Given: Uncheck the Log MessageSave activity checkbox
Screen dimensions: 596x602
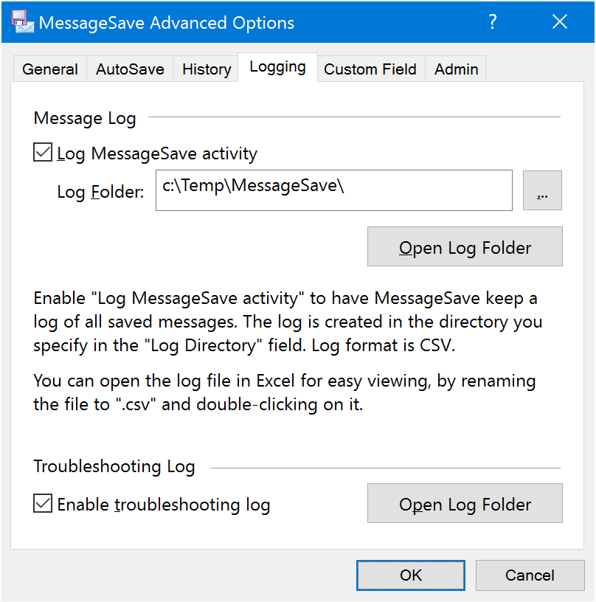Looking at the screenshot, I should (43, 152).
